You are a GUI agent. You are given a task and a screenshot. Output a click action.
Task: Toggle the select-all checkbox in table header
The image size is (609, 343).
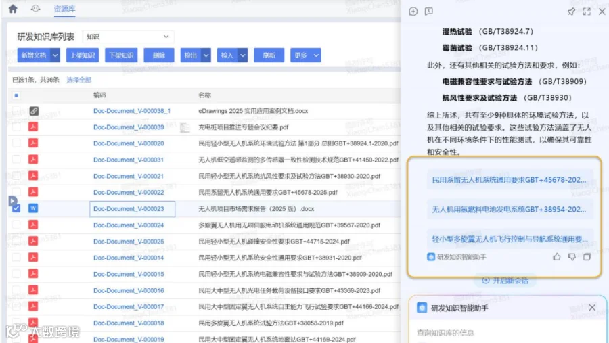click(x=16, y=95)
